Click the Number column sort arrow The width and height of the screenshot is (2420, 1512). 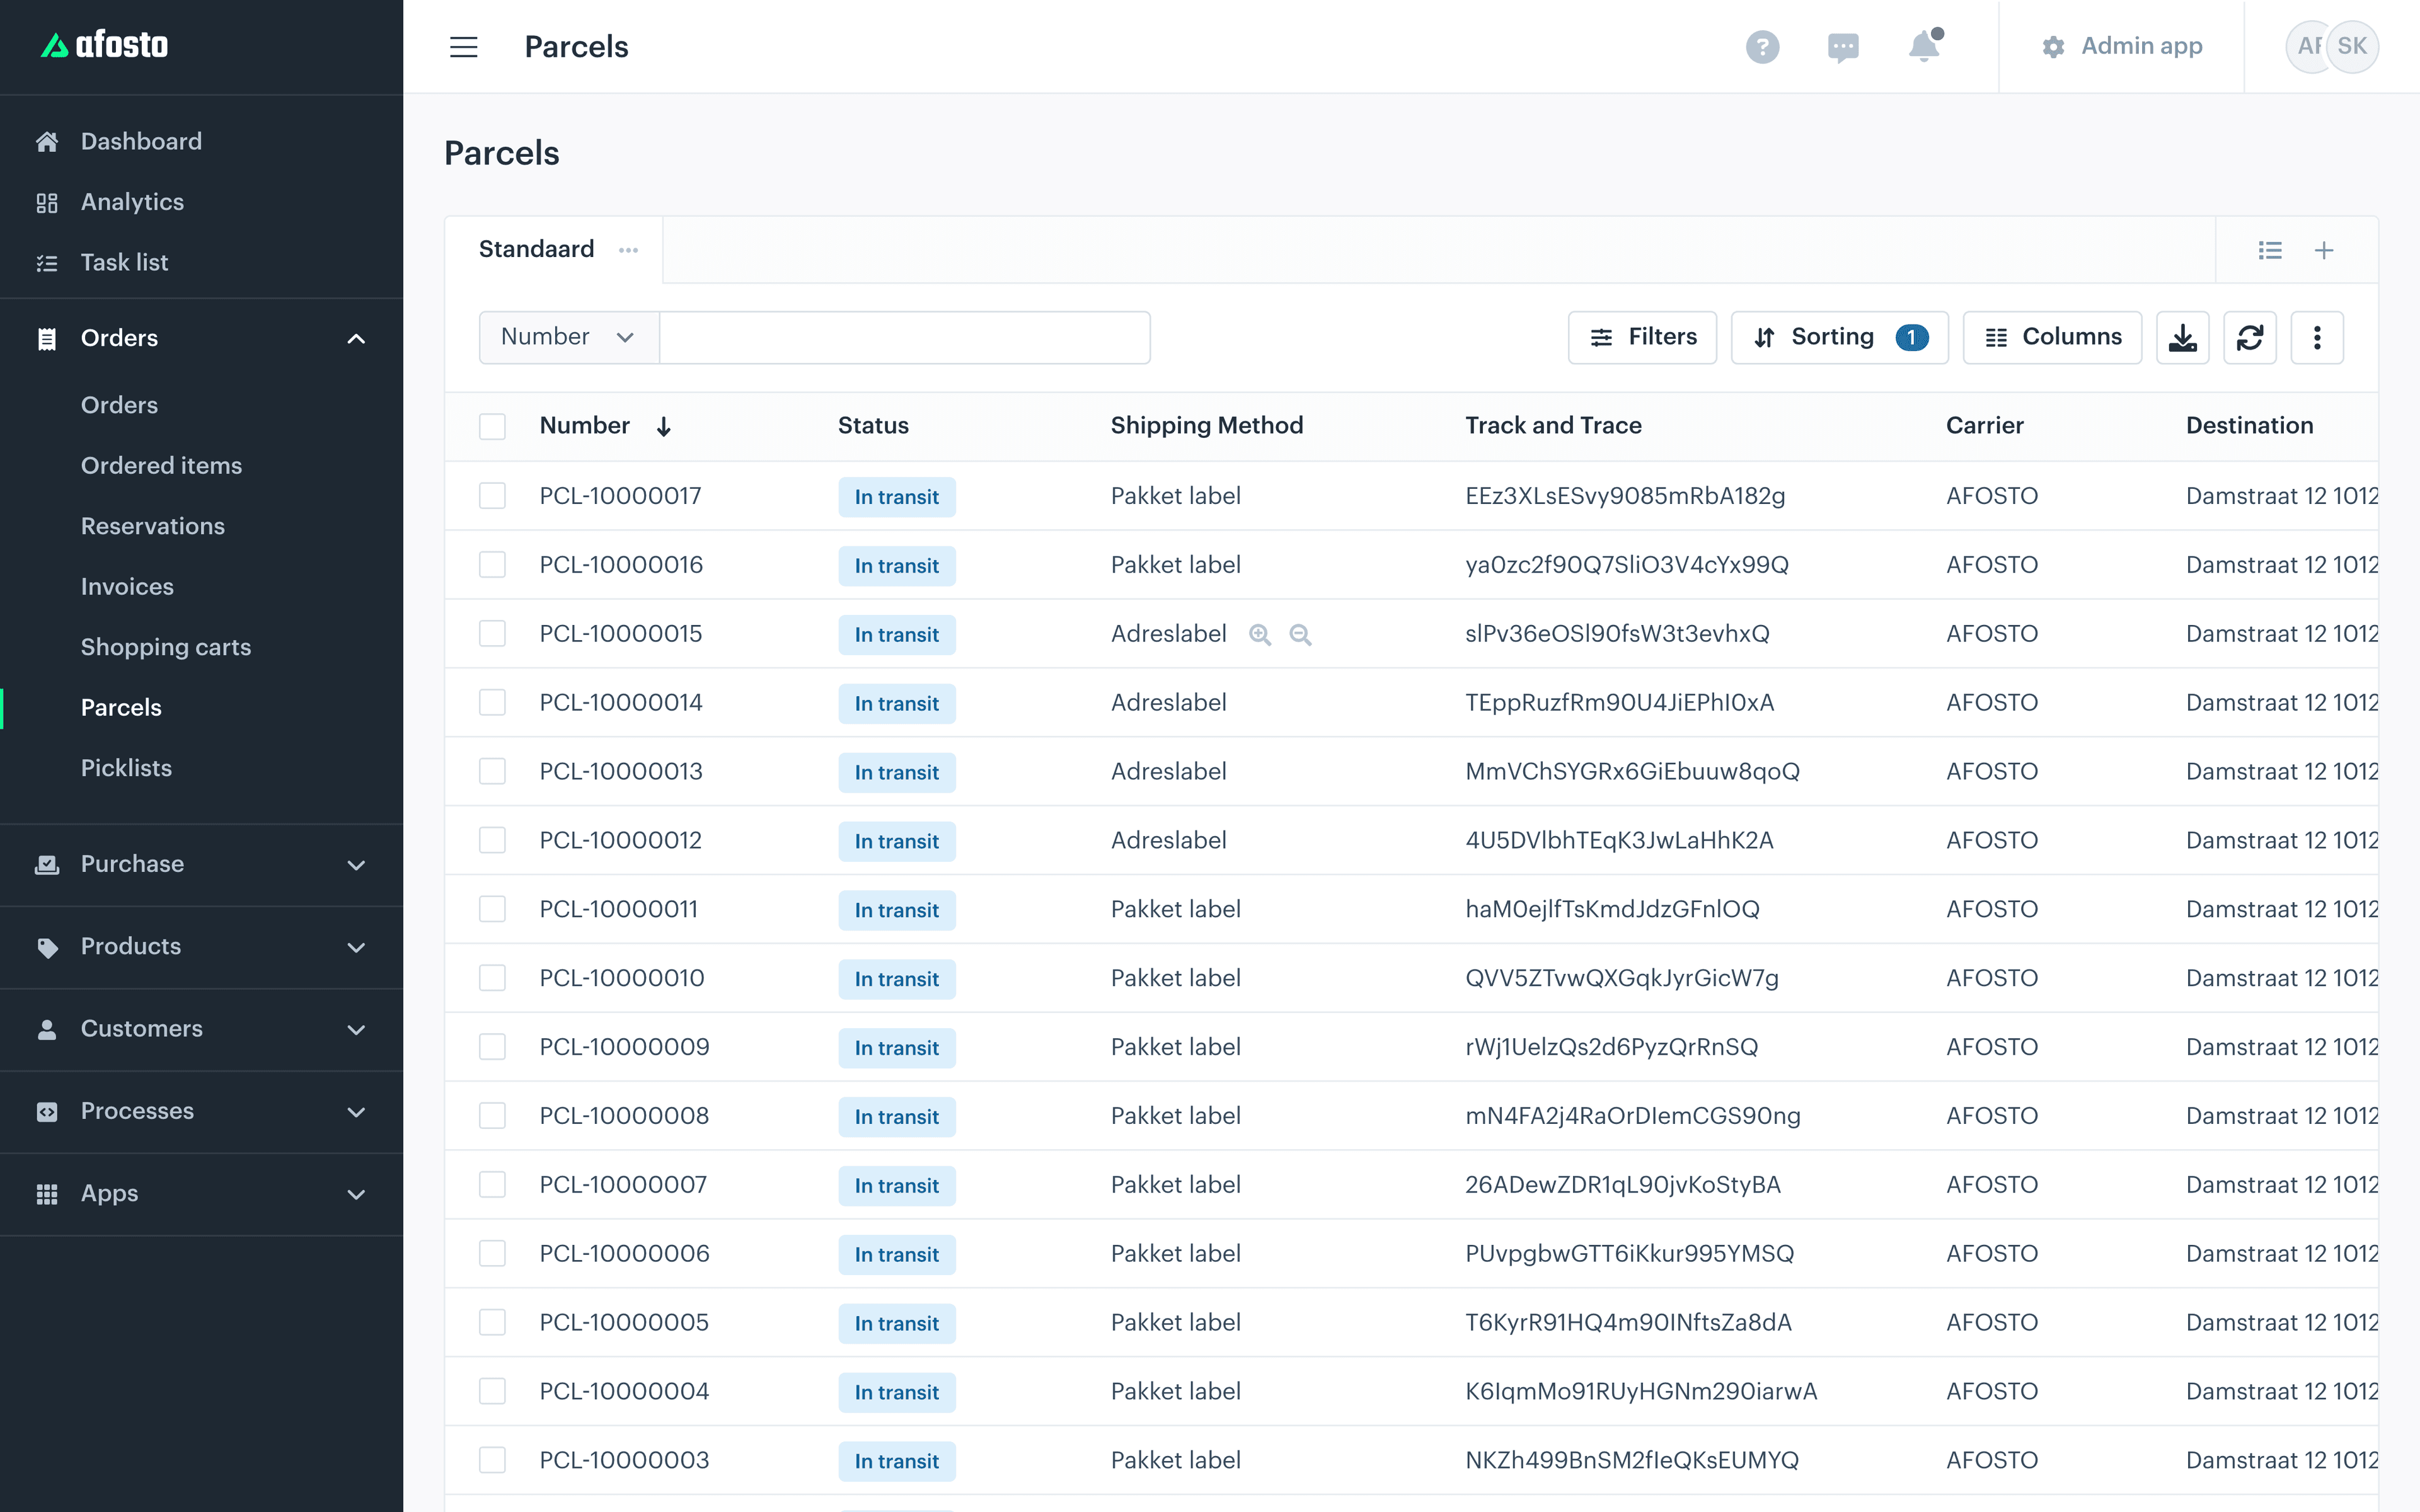[663, 427]
